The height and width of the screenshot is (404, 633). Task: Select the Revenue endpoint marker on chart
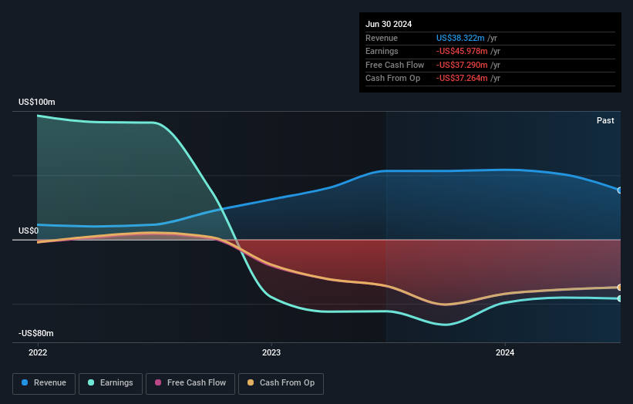point(620,190)
